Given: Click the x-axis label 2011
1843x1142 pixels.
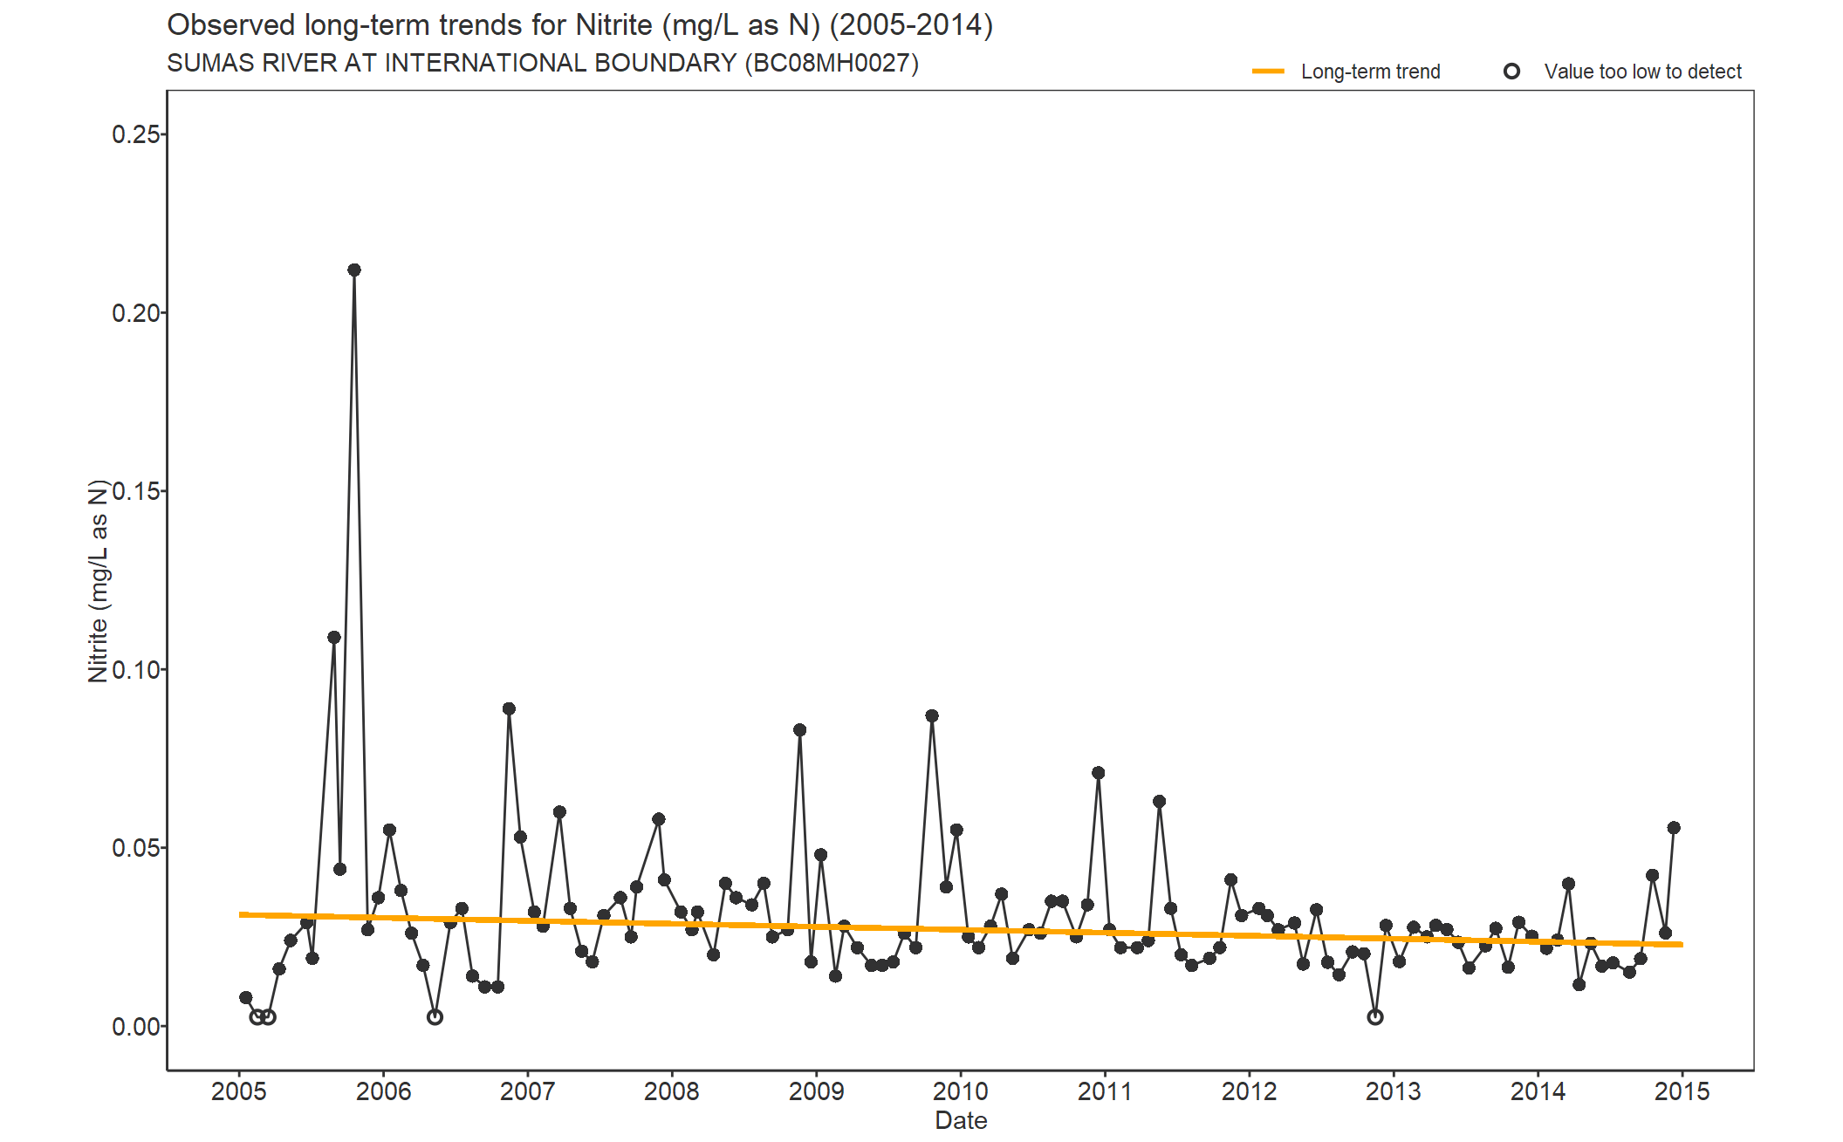Looking at the screenshot, I should [x=1105, y=1091].
